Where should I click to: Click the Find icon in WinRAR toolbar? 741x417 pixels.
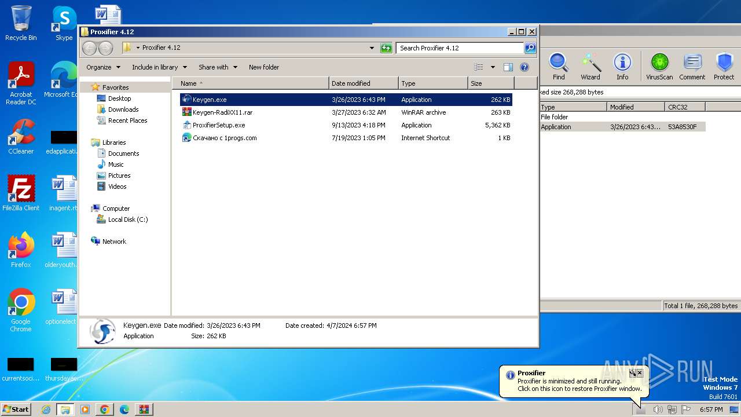(x=559, y=66)
